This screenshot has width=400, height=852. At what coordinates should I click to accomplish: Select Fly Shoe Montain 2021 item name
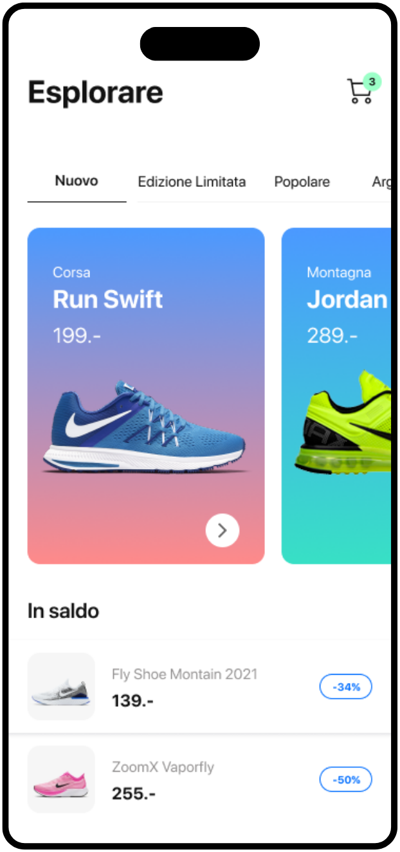185,674
